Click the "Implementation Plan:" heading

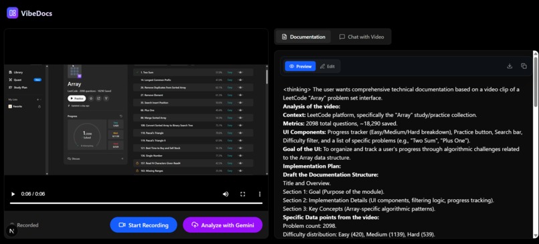pos(312,166)
